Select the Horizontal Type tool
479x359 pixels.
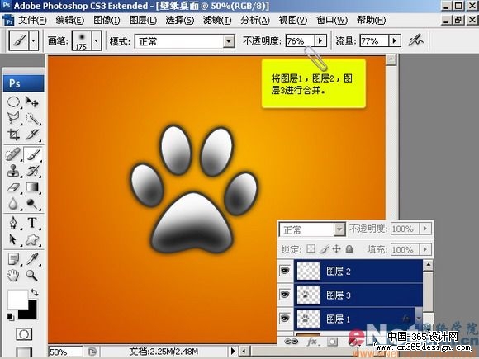32,223
